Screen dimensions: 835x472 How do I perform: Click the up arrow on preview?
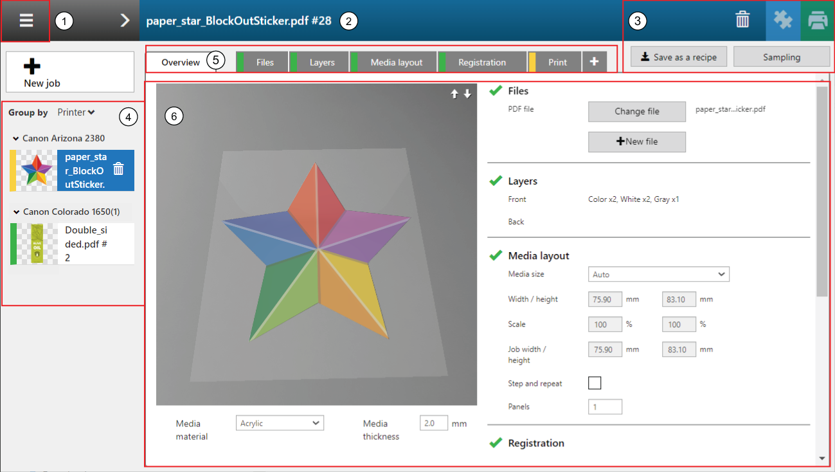point(454,94)
